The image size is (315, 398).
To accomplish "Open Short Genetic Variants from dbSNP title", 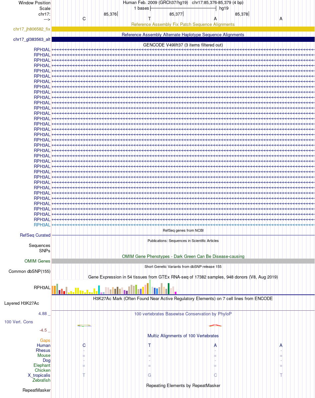I will click(x=183, y=267).
